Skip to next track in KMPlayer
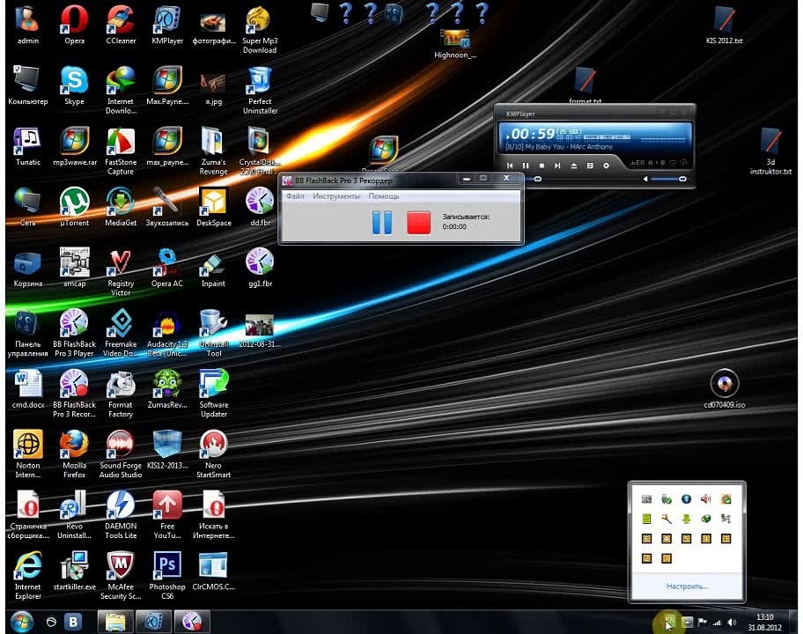 pos(557,166)
